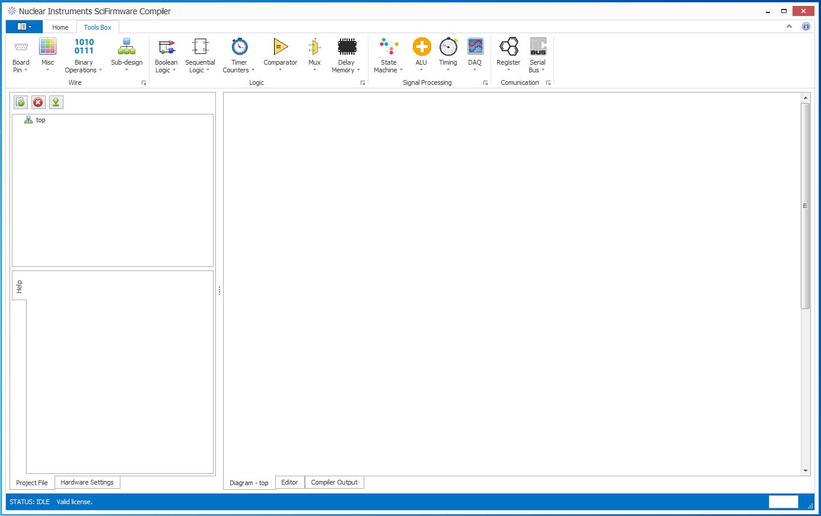Viewport: 821px width, 516px height.
Task: Click the STATUS: IDLE status text
Action: click(30, 502)
